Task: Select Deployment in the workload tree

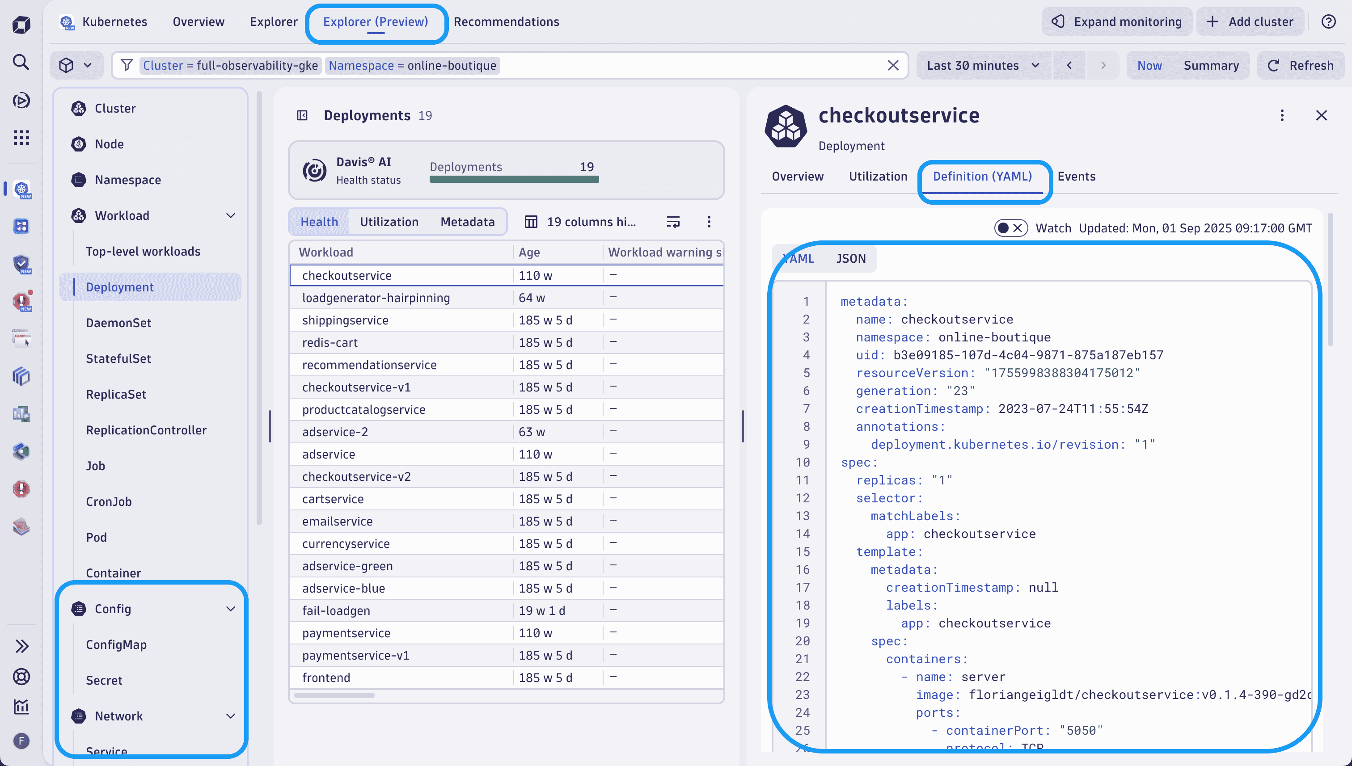Action: click(150, 287)
